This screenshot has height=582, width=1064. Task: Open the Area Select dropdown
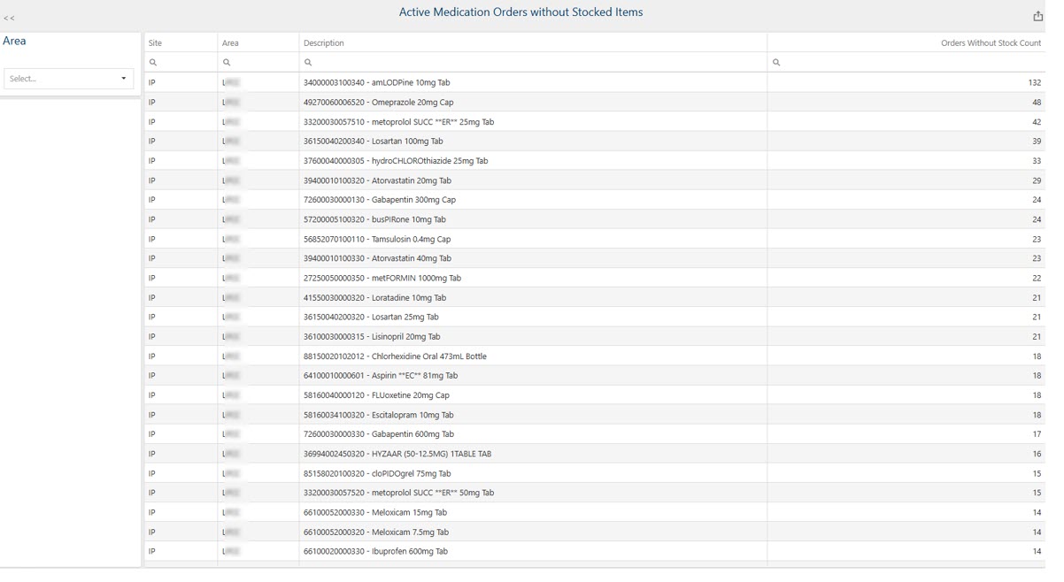click(x=62, y=79)
